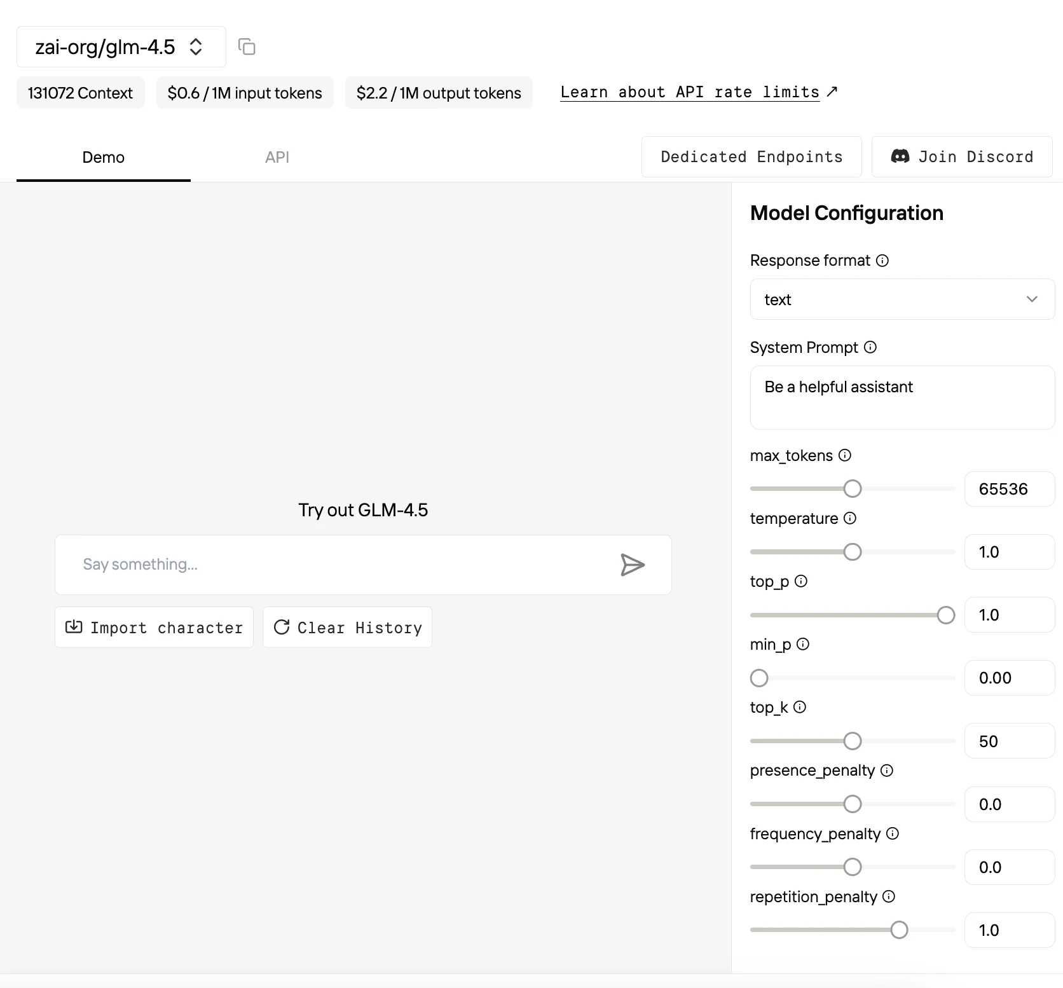Open info icon next to Response format
Viewport: 1063px width, 988px height.
882,261
